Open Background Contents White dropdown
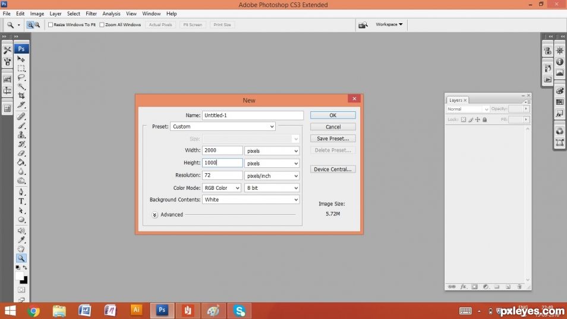 point(251,199)
